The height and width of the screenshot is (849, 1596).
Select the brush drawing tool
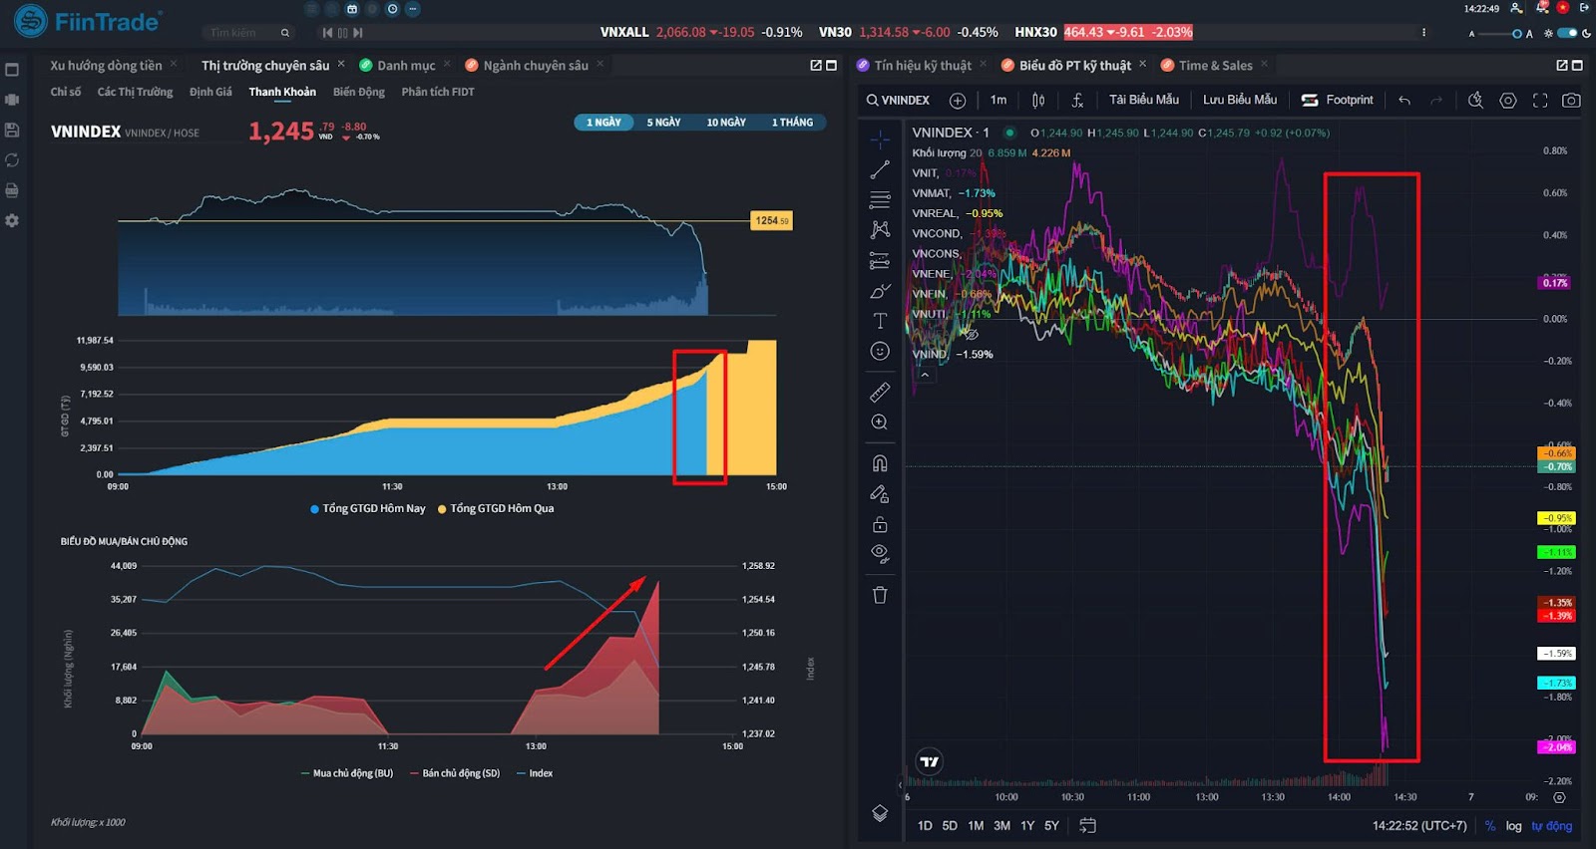(x=879, y=291)
